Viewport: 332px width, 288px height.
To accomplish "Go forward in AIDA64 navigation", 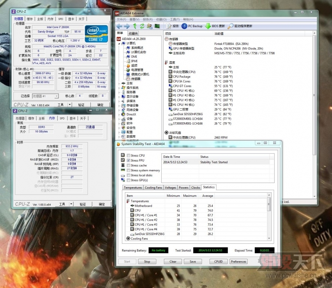I will coord(127,26).
